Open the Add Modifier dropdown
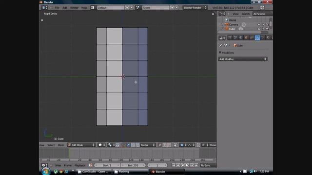This screenshot has height=175, width=312. coord(243,59)
